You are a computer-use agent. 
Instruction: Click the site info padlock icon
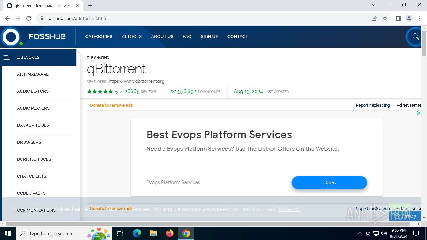pyautogui.click(x=42, y=18)
